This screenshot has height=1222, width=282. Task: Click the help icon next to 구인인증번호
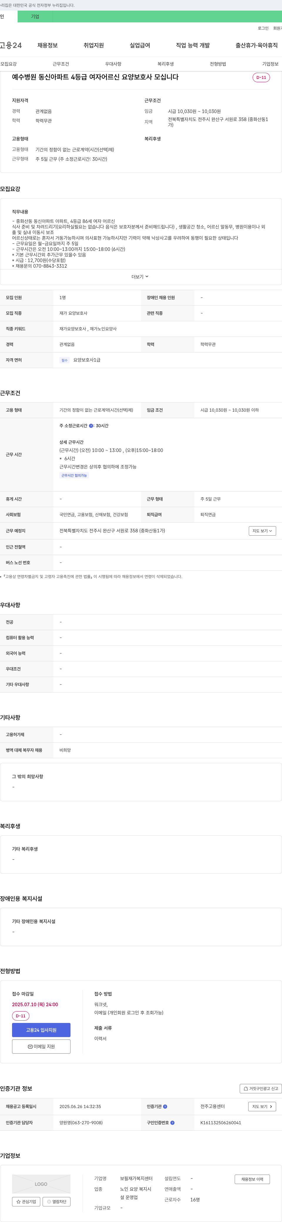coord(172,1123)
